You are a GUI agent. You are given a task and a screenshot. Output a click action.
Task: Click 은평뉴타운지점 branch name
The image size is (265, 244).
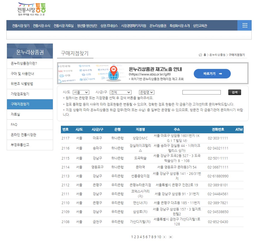click(140, 185)
